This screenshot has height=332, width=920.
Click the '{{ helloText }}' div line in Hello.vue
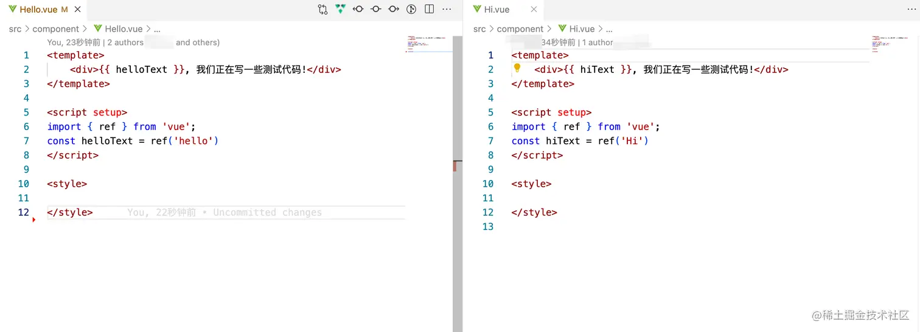(x=206, y=69)
